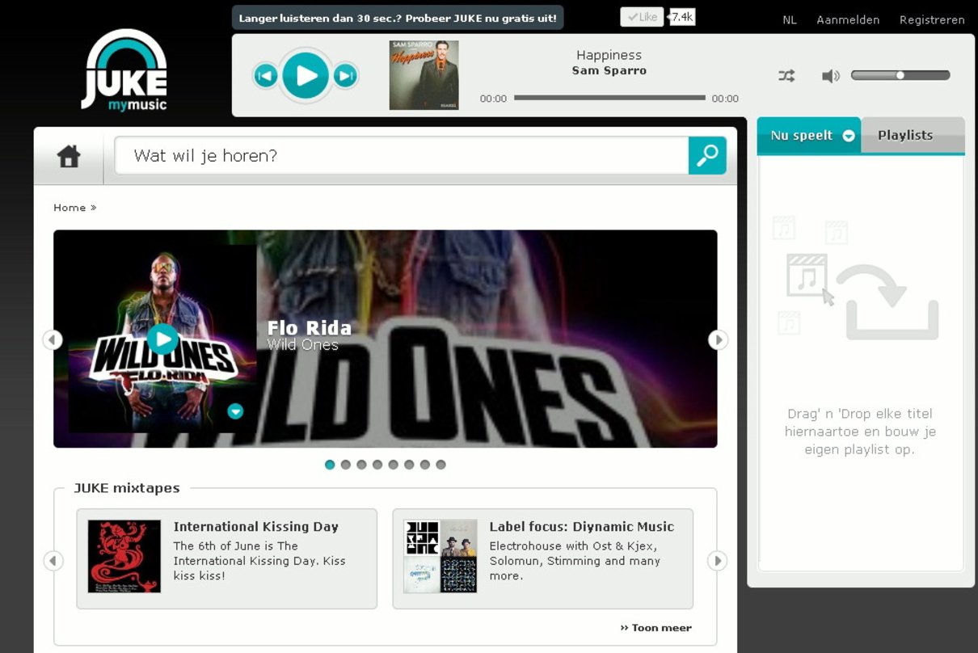The height and width of the screenshot is (653, 978).
Task: Click the track progress bar
Action: click(609, 98)
